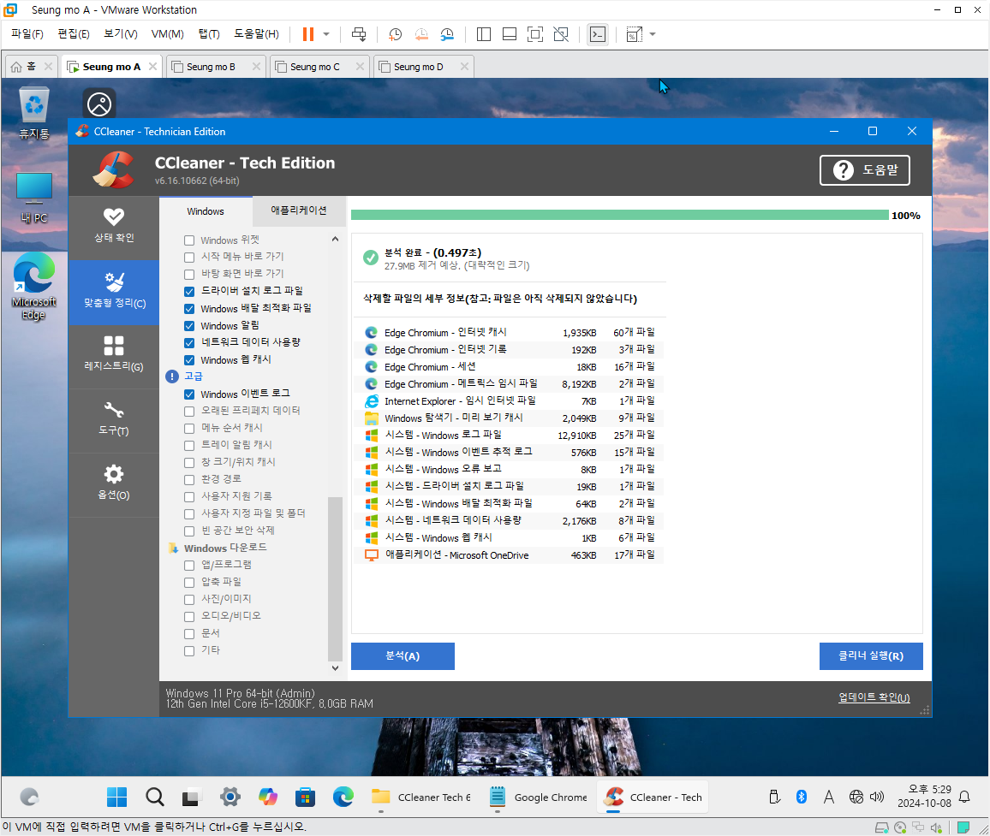Image resolution: width=990 pixels, height=836 pixels.
Task: Open taskbar Search icon
Action: point(155,797)
